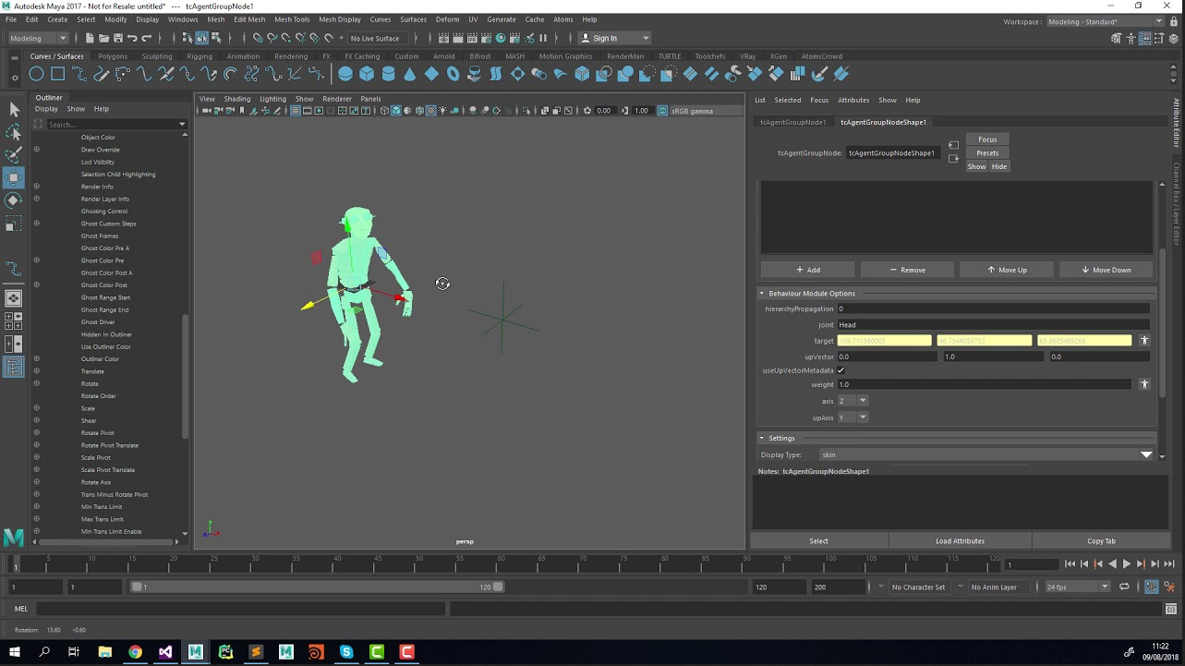
Task: Click the polygon cube shelf icon
Action: pyautogui.click(x=367, y=74)
